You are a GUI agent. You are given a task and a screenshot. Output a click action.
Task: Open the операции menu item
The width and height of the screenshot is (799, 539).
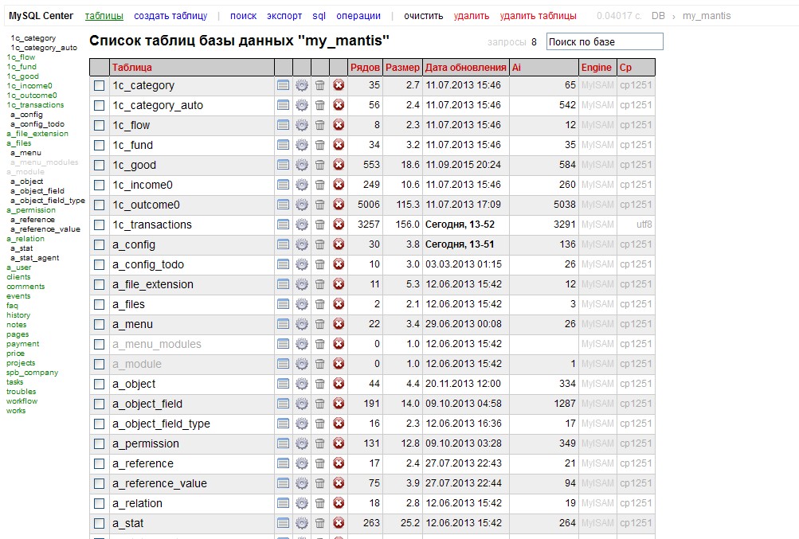click(358, 16)
